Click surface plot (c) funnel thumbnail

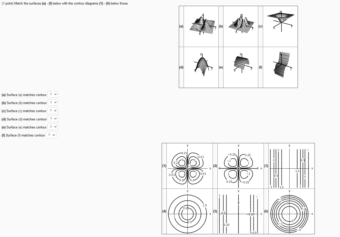click(x=280, y=26)
